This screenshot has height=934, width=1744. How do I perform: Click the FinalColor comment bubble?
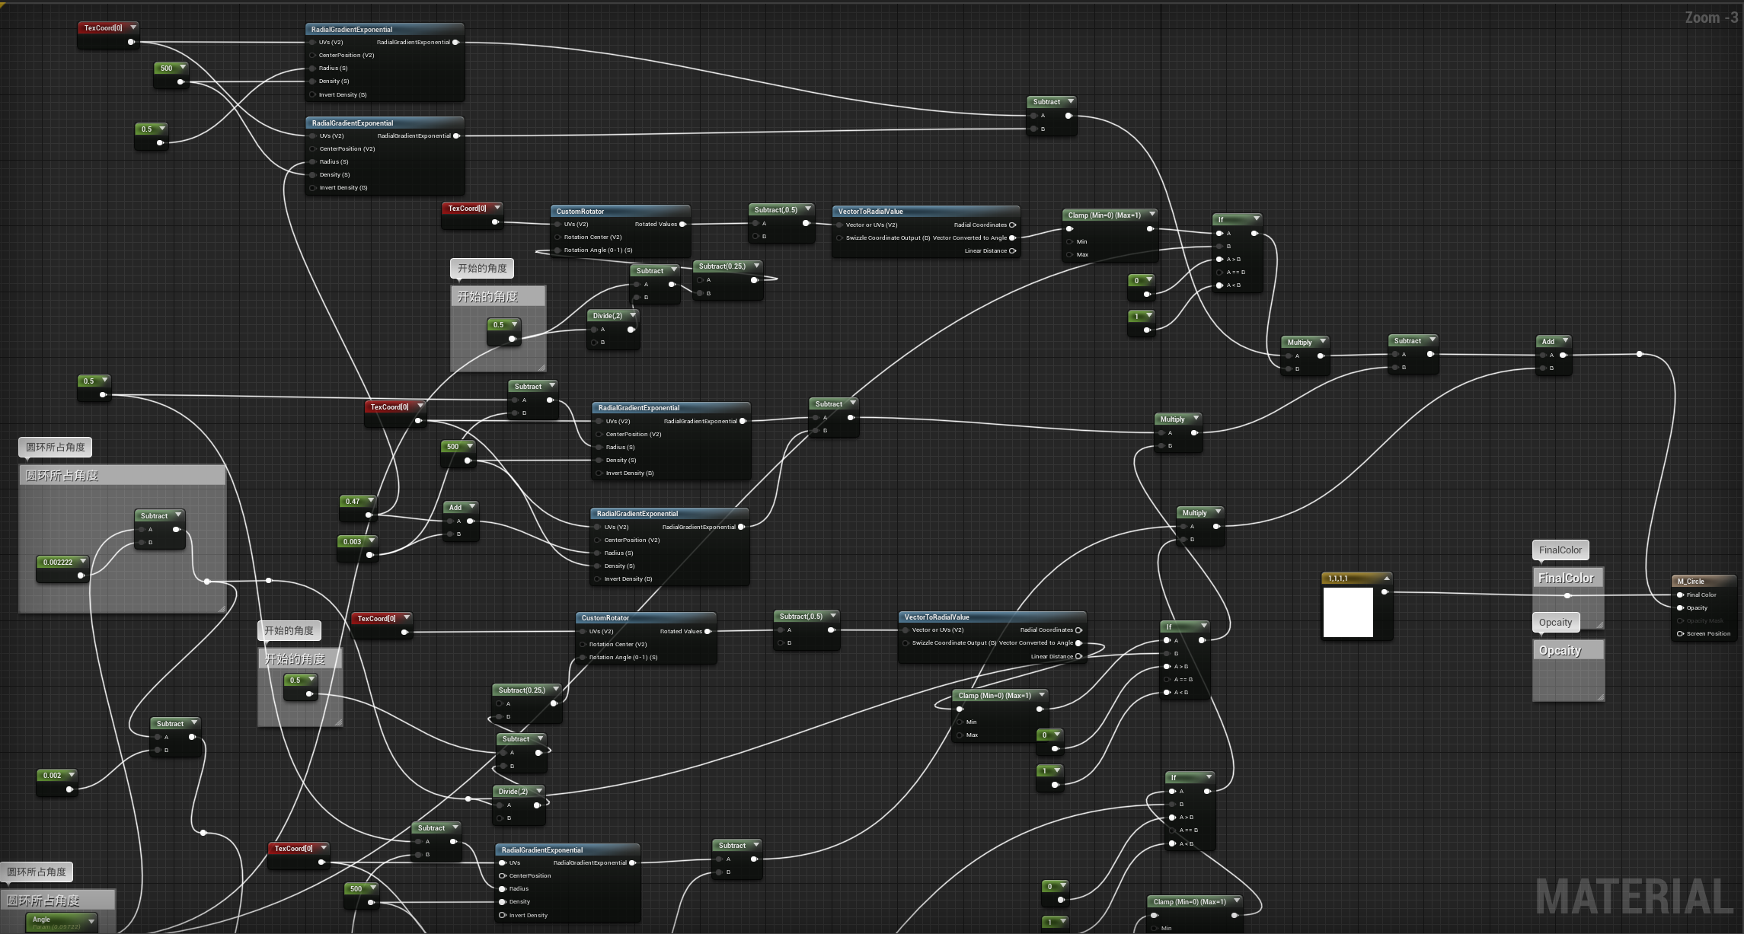coord(1560,550)
